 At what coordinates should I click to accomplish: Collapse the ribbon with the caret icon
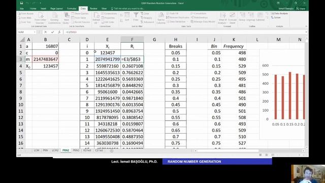(x=306, y=26)
